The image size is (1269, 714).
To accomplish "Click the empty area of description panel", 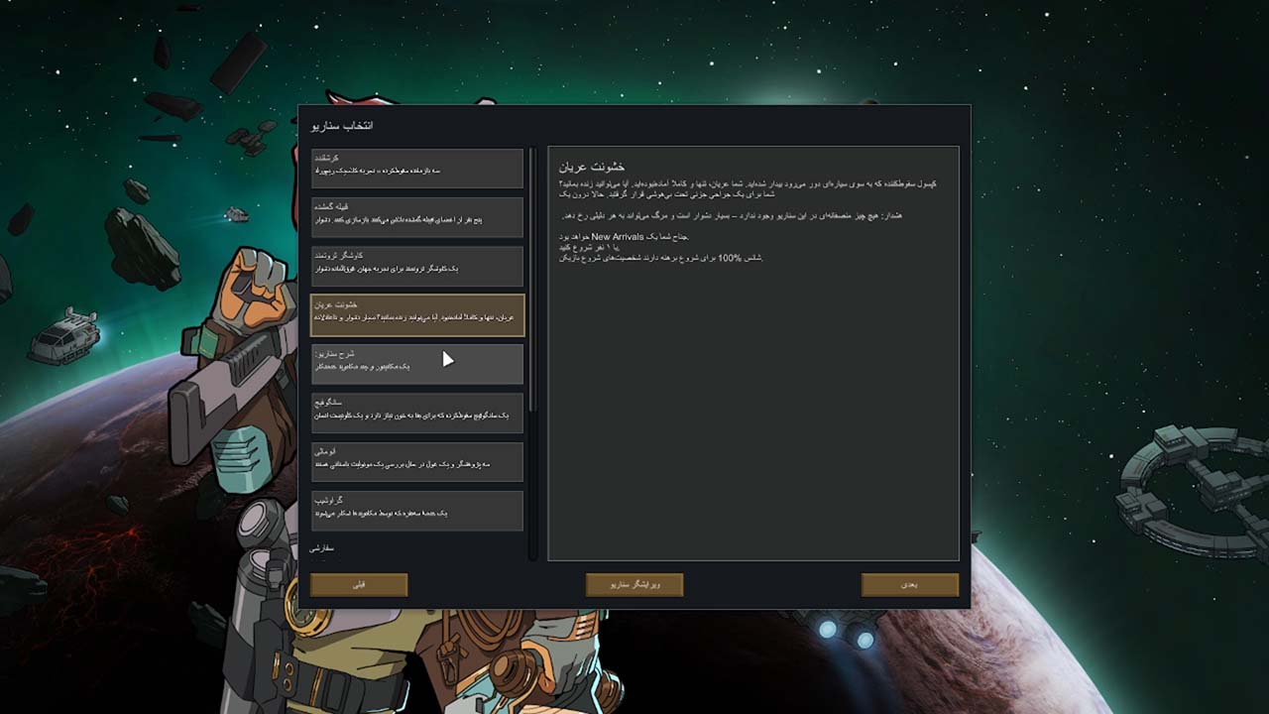I will 753,416.
